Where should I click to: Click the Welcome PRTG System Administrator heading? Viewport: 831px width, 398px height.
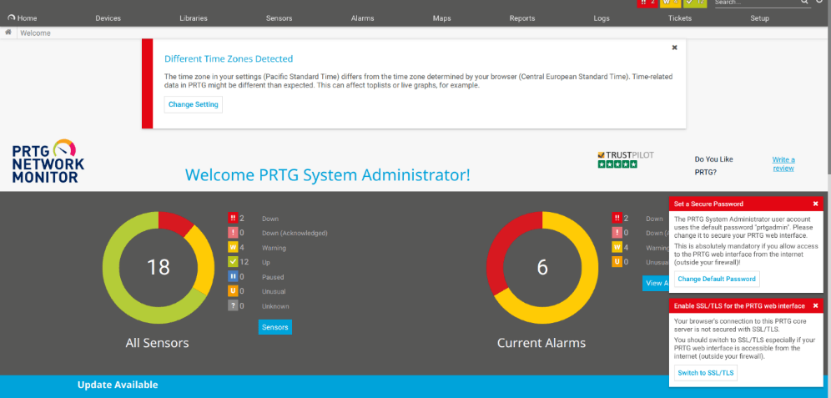pos(328,175)
